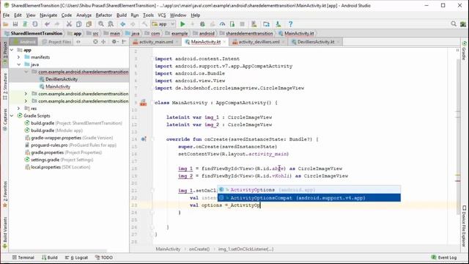Click the Cut scissors icon
Image resolution: width=469 pixels, height=264 pixels.
(x=69, y=24)
